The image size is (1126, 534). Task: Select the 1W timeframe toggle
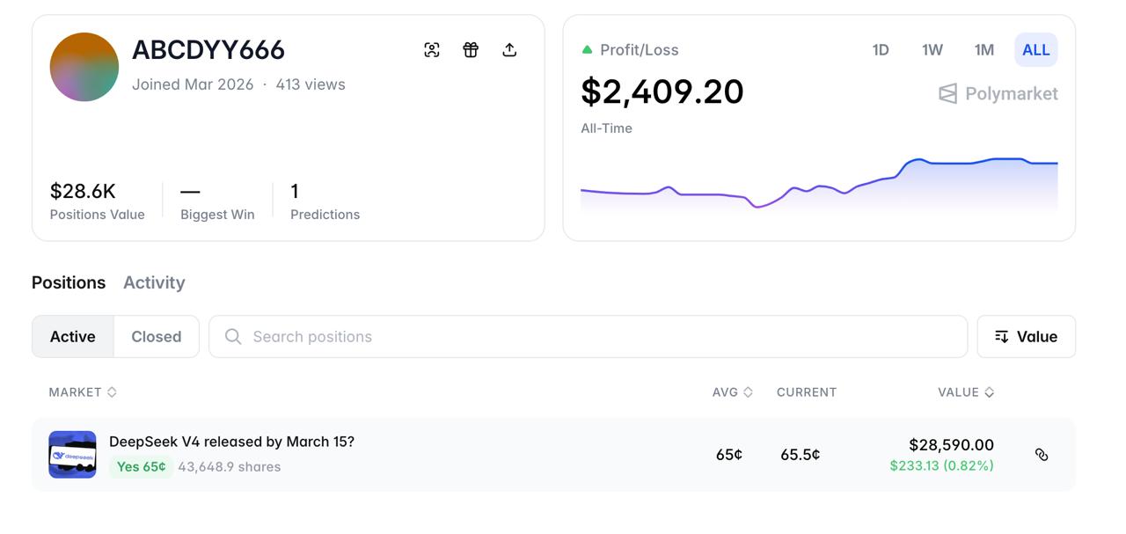(932, 50)
